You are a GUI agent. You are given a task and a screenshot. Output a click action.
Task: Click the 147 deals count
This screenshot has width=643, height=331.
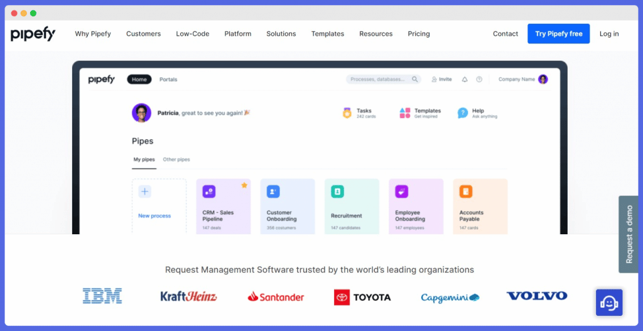point(212,227)
